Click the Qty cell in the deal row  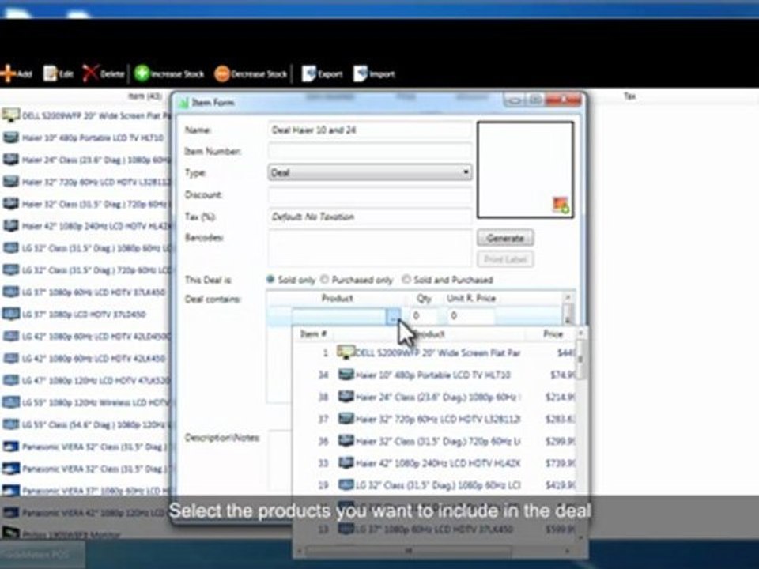click(x=424, y=316)
